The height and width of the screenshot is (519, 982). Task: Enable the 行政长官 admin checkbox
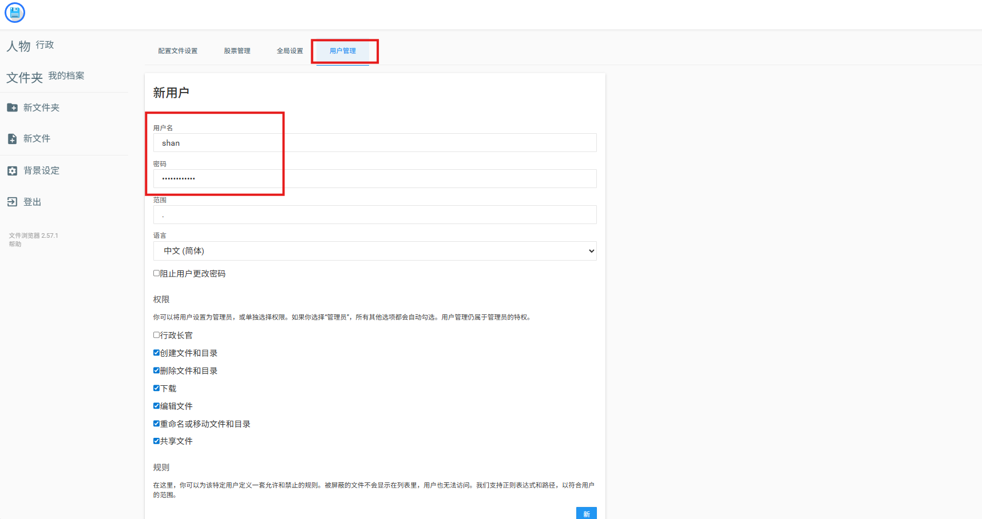click(156, 335)
